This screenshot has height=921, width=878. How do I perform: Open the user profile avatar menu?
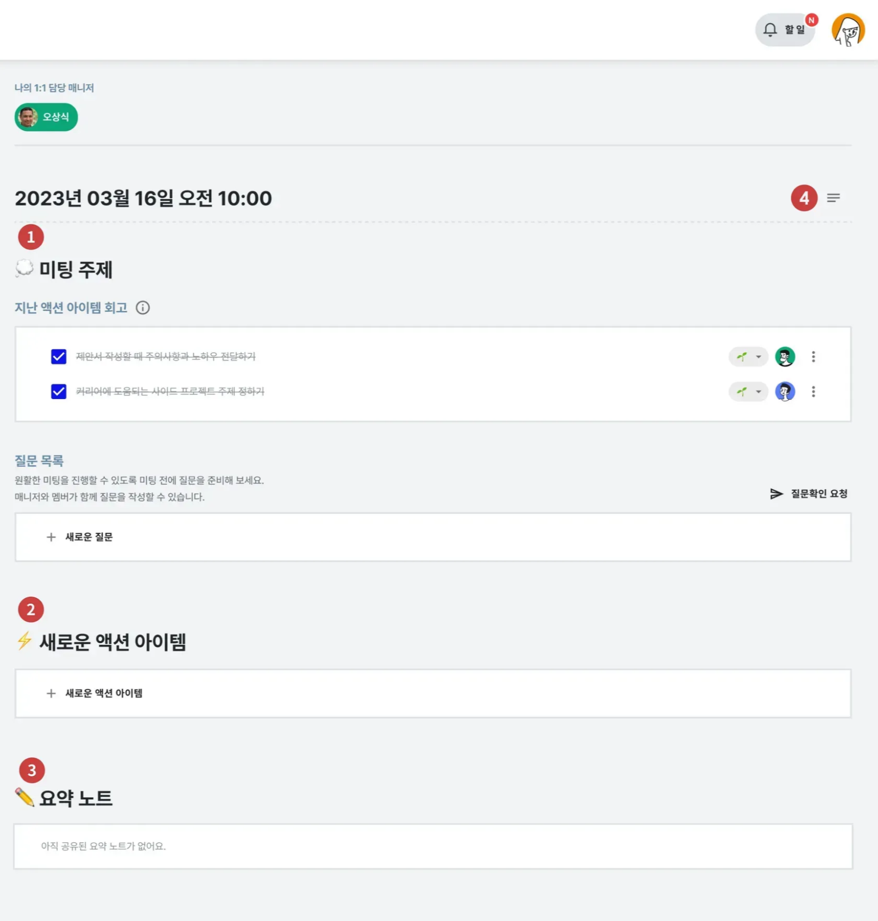(x=848, y=30)
